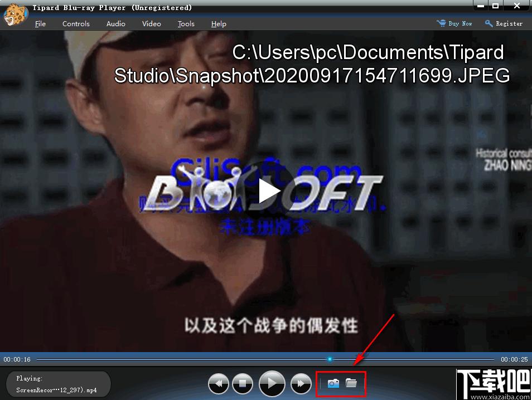Click the playing file name ScreenRecor…mp4
Viewport: 532px width, 400px height.
pos(56,390)
